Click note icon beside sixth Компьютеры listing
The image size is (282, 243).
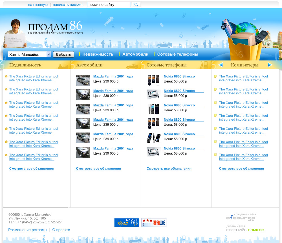pyautogui.click(x=215, y=142)
